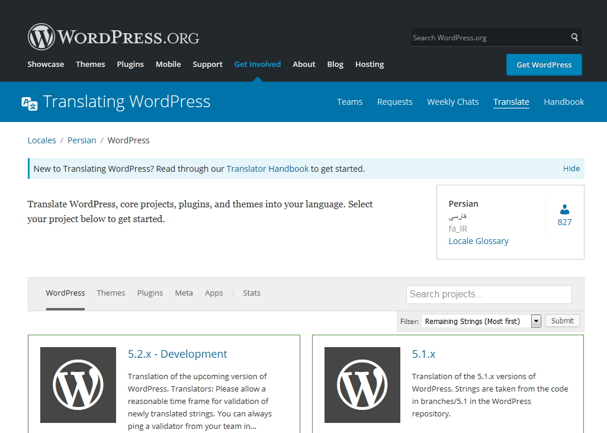Focus the Search projects field
The height and width of the screenshot is (433, 607).
tap(489, 294)
